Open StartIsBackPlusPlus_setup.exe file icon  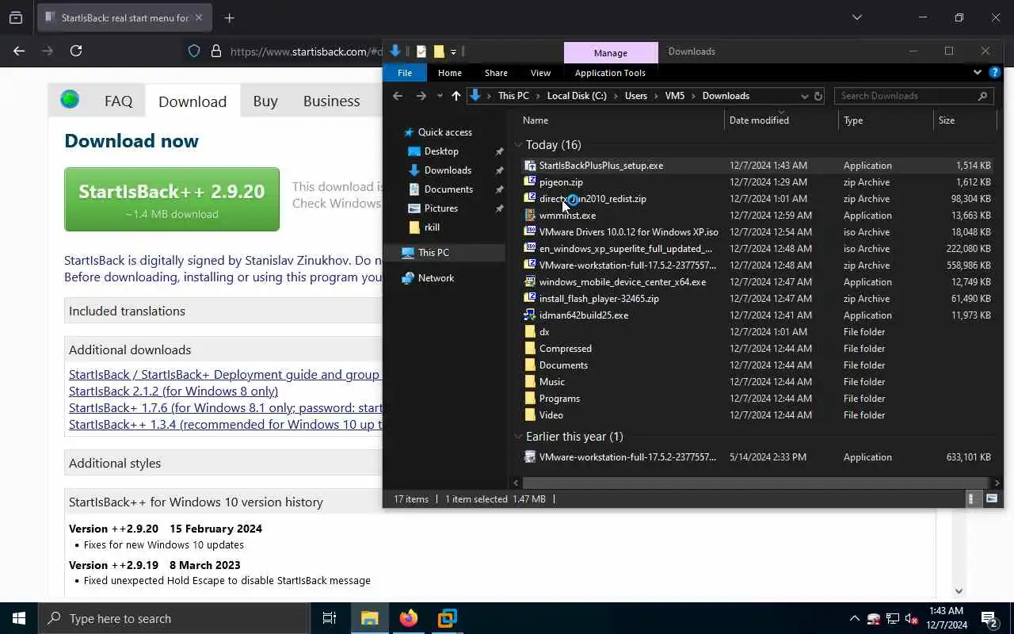pyautogui.click(x=530, y=166)
